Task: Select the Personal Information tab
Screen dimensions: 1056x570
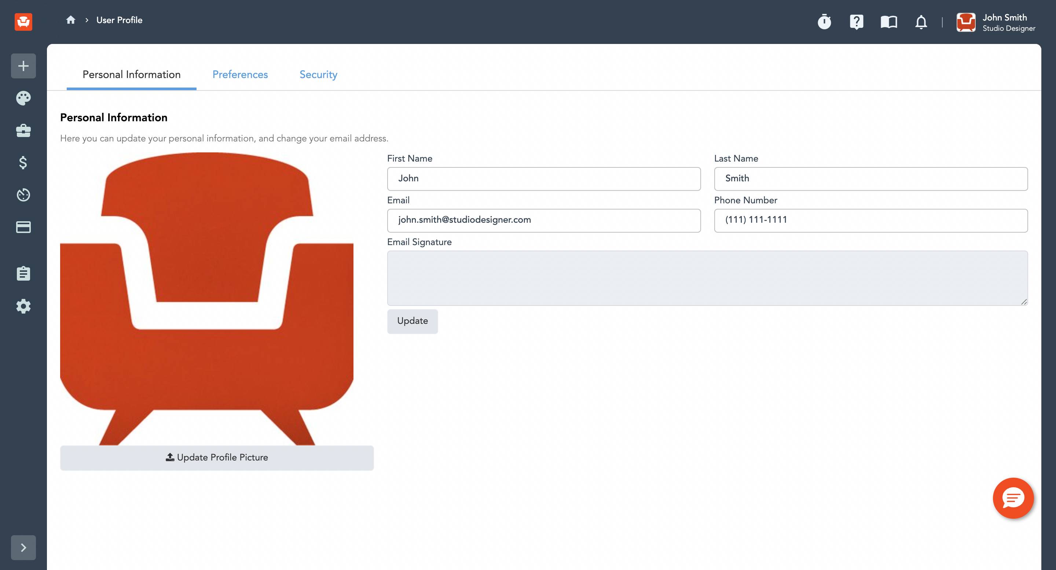Action: tap(132, 74)
